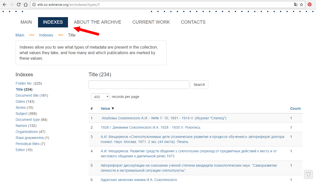Viewport: 316px width, 183px height.
Task: Click the title search text field
Action: coord(139,85)
